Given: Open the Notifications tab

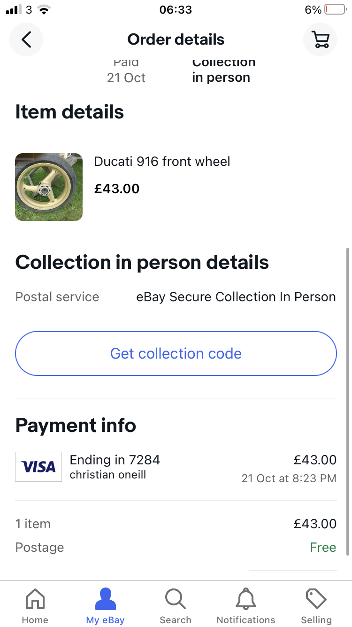Looking at the screenshot, I should 246,606.
